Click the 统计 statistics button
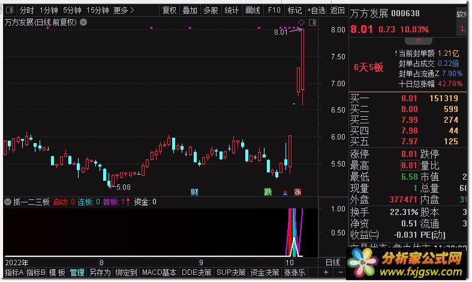 point(231,11)
